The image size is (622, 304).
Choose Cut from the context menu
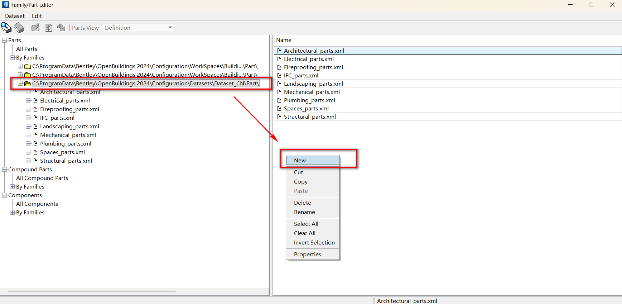[x=313, y=172]
